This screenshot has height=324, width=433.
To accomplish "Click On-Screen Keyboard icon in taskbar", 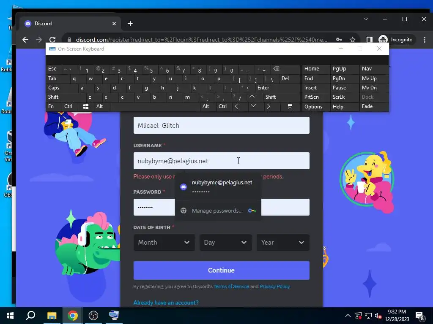I will point(114,316).
